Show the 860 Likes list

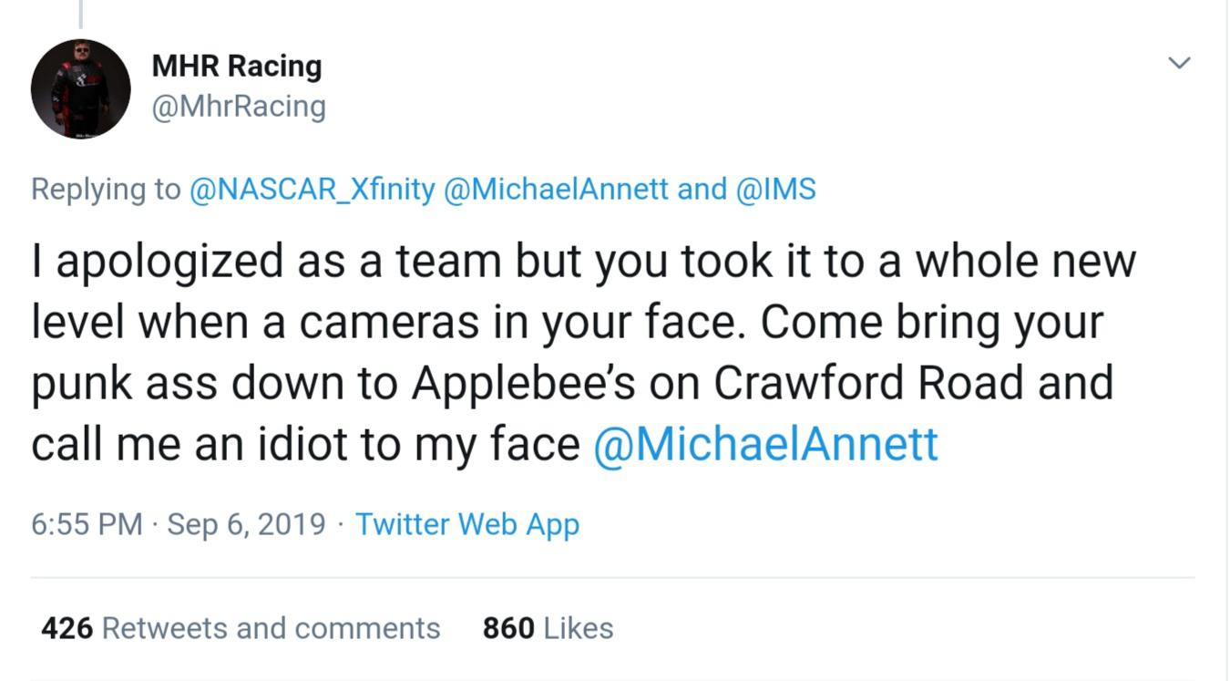click(548, 628)
